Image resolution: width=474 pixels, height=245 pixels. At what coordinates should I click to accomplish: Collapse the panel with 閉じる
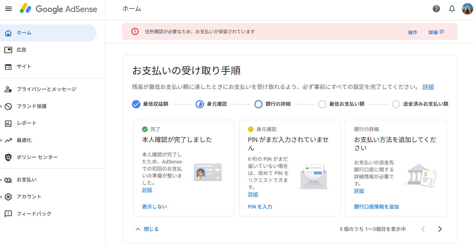click(147, 229)
